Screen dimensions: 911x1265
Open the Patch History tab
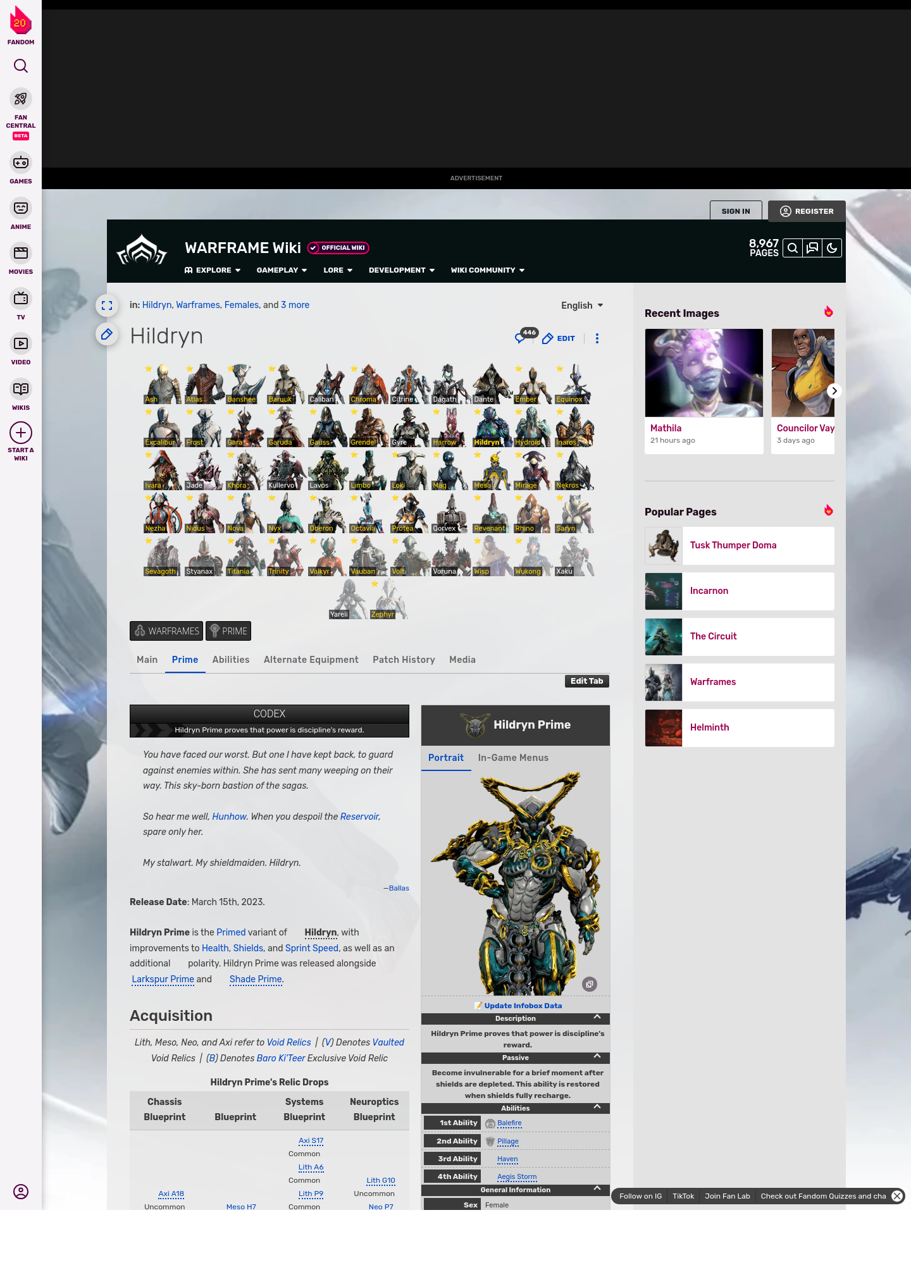coord(404,660)
